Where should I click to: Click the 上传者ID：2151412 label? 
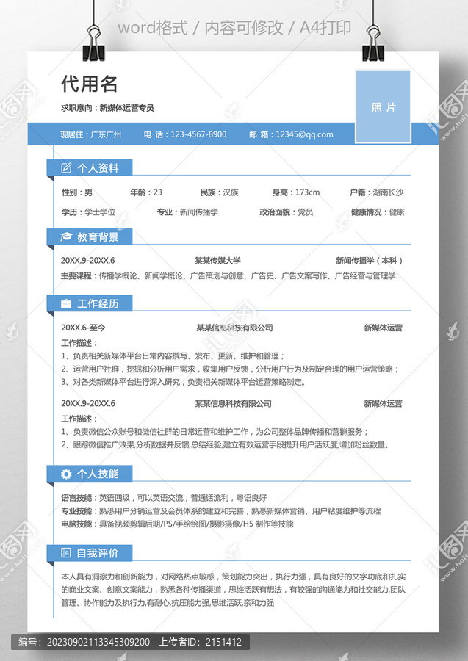(201, 642)
